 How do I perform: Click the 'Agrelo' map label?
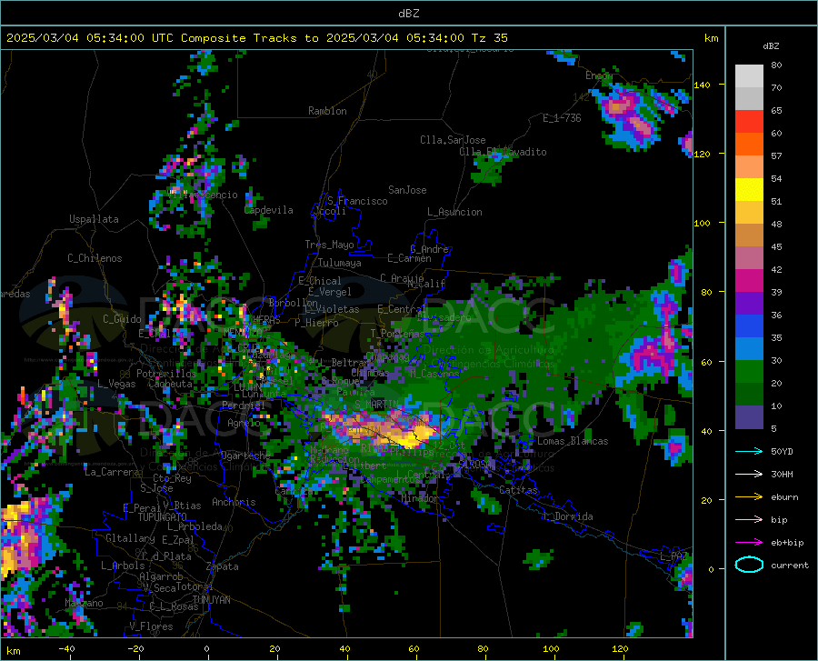pyautogui.click(x=244, y=423)
